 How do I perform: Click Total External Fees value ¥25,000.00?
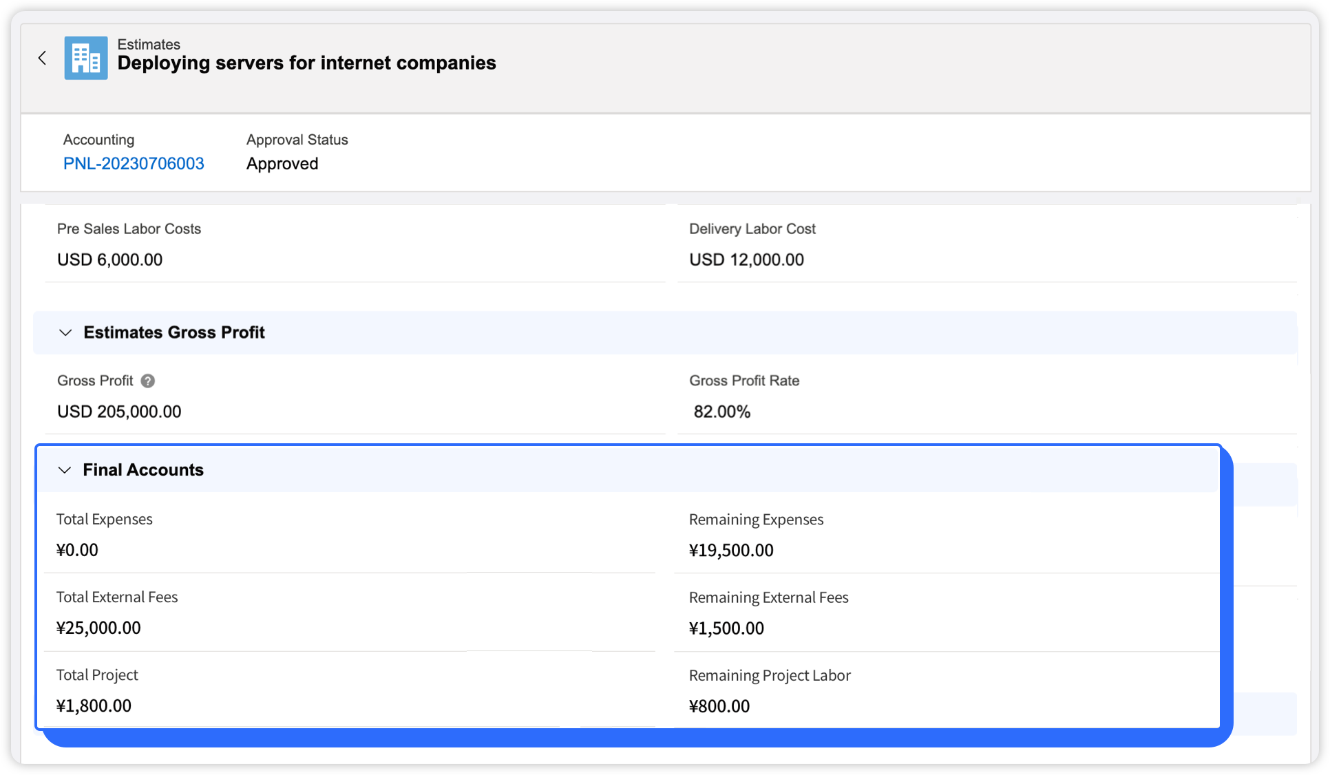click(x=98, y=628)
